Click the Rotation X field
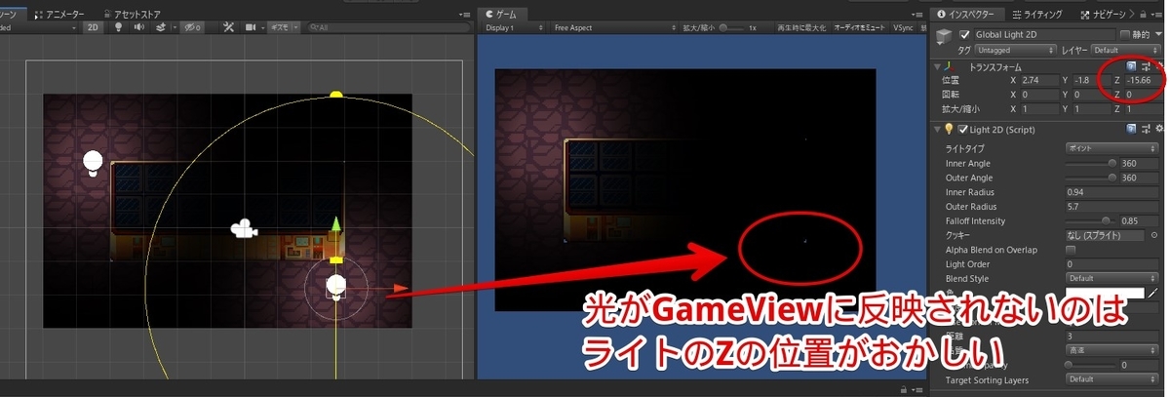Image resolution: width=1170 pixels, height=397 pixels. tap(1038, 95)
